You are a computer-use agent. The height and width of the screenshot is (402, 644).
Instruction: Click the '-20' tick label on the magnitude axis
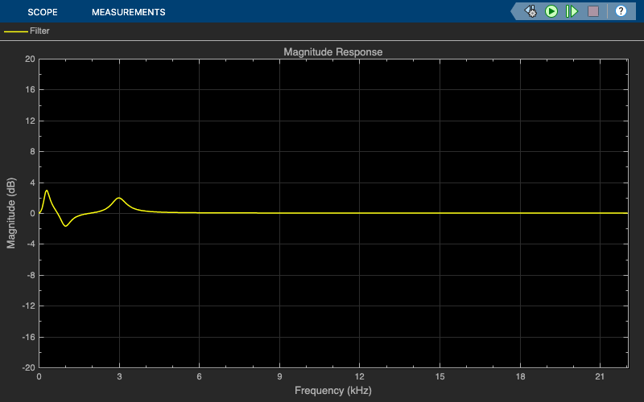pos(28,368)
